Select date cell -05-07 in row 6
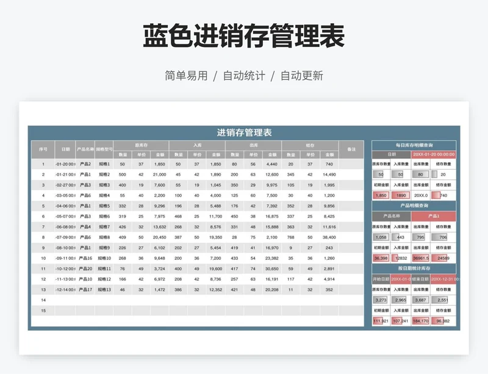The image size is (488, 374). point(65,217)
